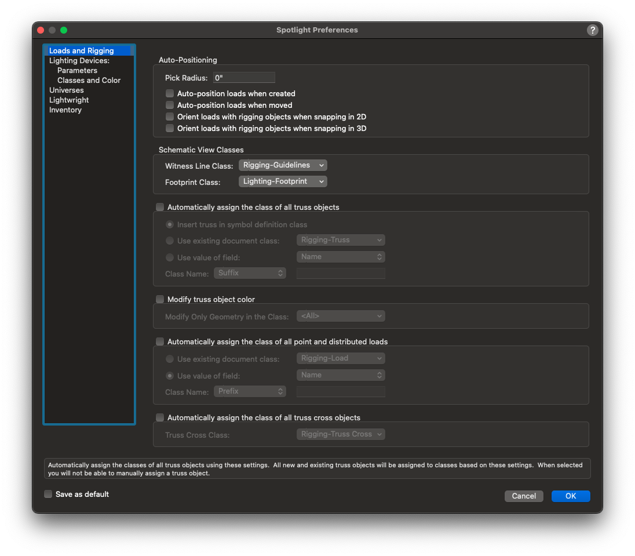Toggle Modify truss object color checkbox

point(160,299)
